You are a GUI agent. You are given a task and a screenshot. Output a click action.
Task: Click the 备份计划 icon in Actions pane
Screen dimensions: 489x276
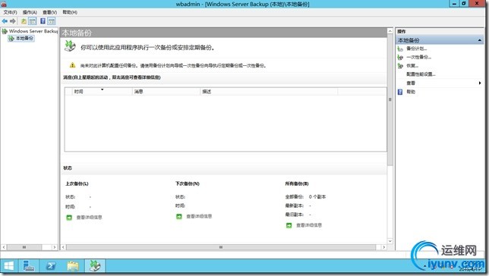pyautogui.click(x=400, y=49)
